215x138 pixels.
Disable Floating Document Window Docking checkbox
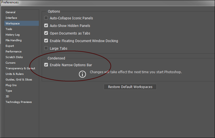pos(46,41)
